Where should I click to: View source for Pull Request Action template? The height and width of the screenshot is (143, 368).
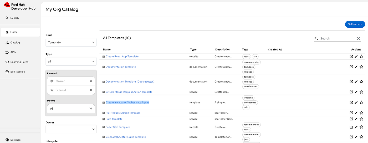tap(351, 113)
